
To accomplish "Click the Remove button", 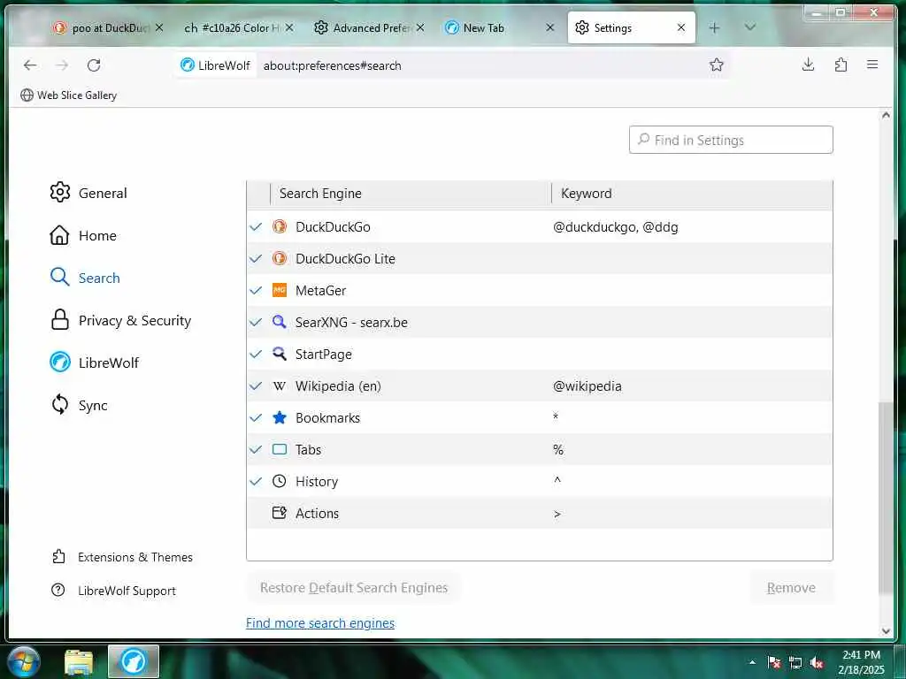I will point(792,588).
